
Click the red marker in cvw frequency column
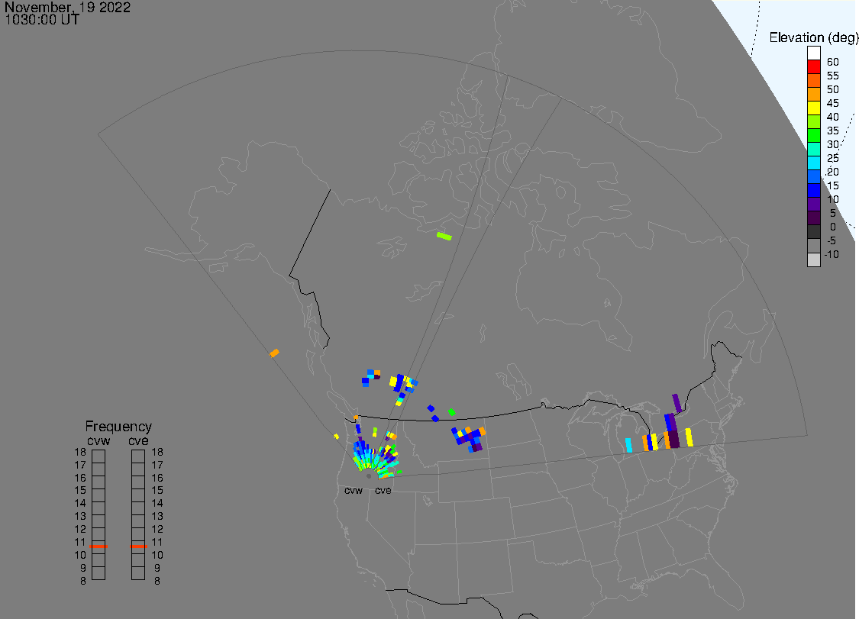(x=98, y=546)
